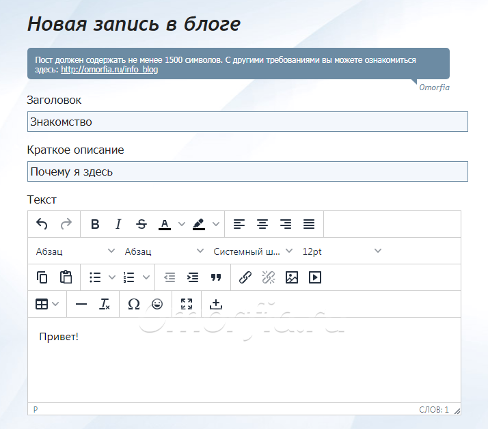This screenshot has height=429, width=488.
Task: Justify the text
Action: tap(309, 224)
